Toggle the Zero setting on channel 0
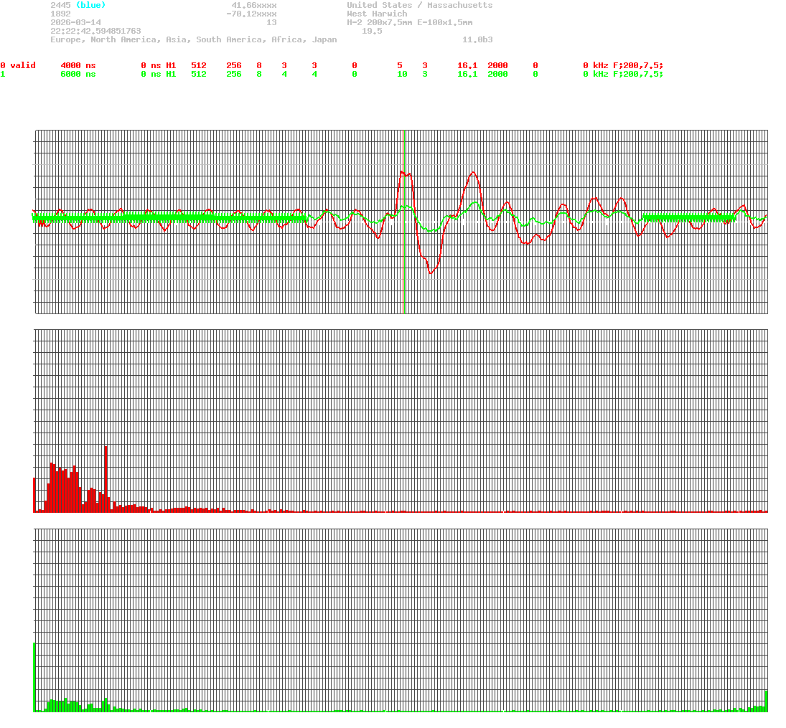The image size is (786, 728). [400, 65]
